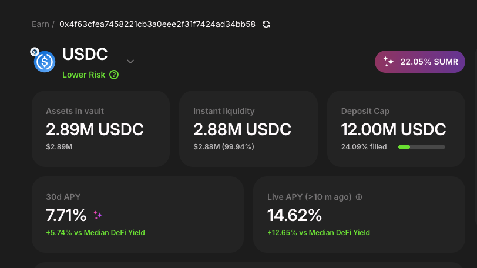Image resolution: width=477 pixels, height=268 pixels.
Task: Click the Lower Risk label
Action: 84,75
